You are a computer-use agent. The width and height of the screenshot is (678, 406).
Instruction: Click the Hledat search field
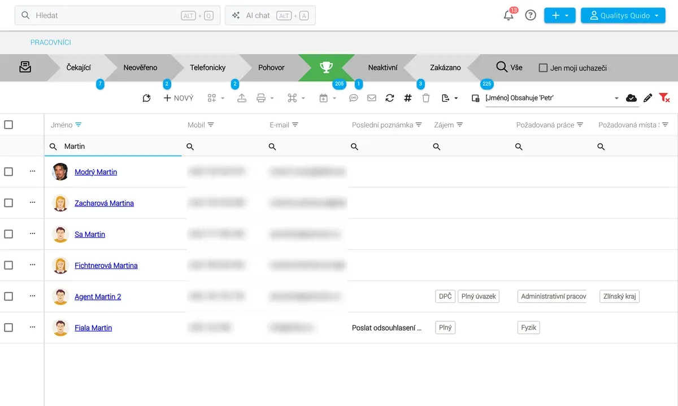pyautogui.click(x=118, y=16)
